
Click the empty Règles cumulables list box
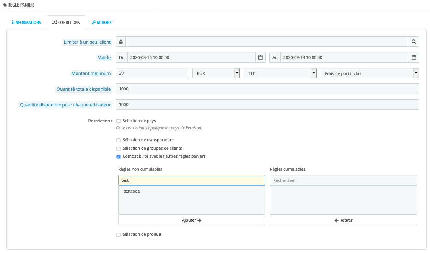343,200
